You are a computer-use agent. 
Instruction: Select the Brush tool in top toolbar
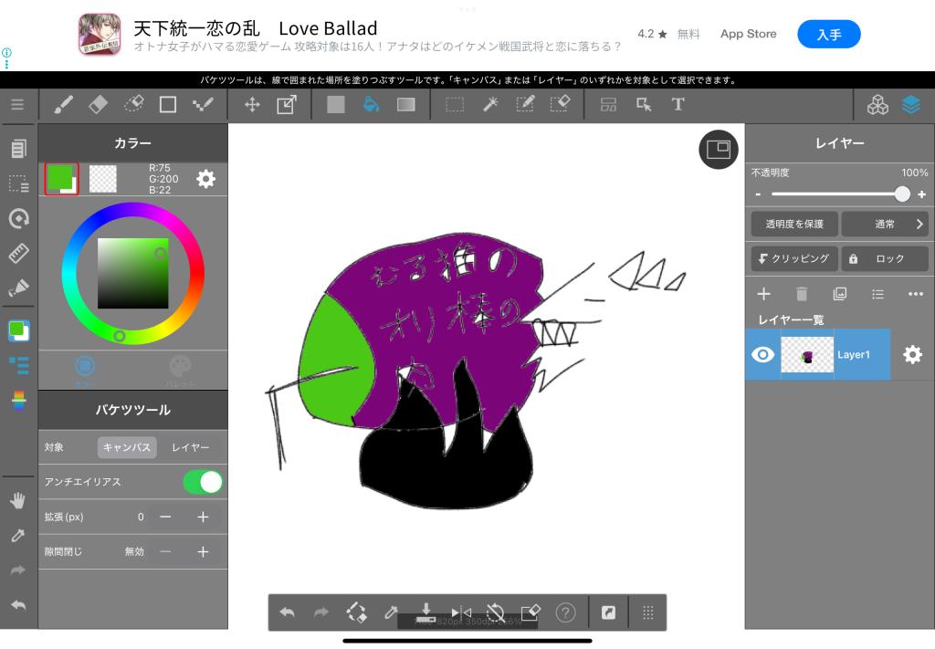(x=63, y=105)
